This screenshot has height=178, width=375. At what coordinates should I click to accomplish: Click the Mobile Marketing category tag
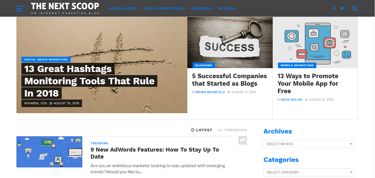(x=297, y=65)
